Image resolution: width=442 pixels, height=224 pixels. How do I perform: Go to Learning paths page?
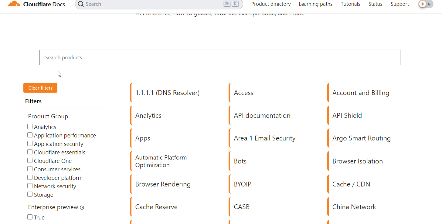[x=315, y=4]
